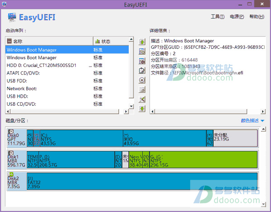The width and height of the screenshot is (271, 212).
Task: Select Disk1 1M unallocated block
Action: pyautogui.click(x=125, y=160)
